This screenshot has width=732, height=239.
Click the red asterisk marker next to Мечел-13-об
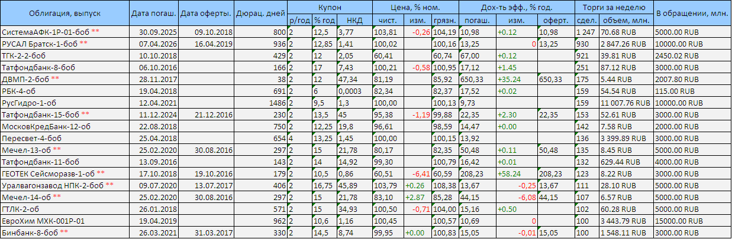56,149
